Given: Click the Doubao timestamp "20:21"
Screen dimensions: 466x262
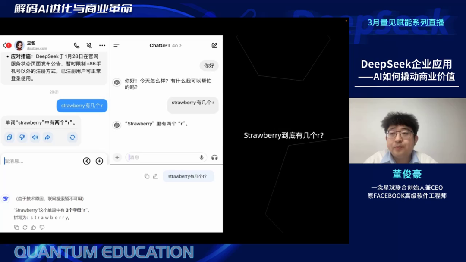Looking at the screenshot, I should [54, 92].
